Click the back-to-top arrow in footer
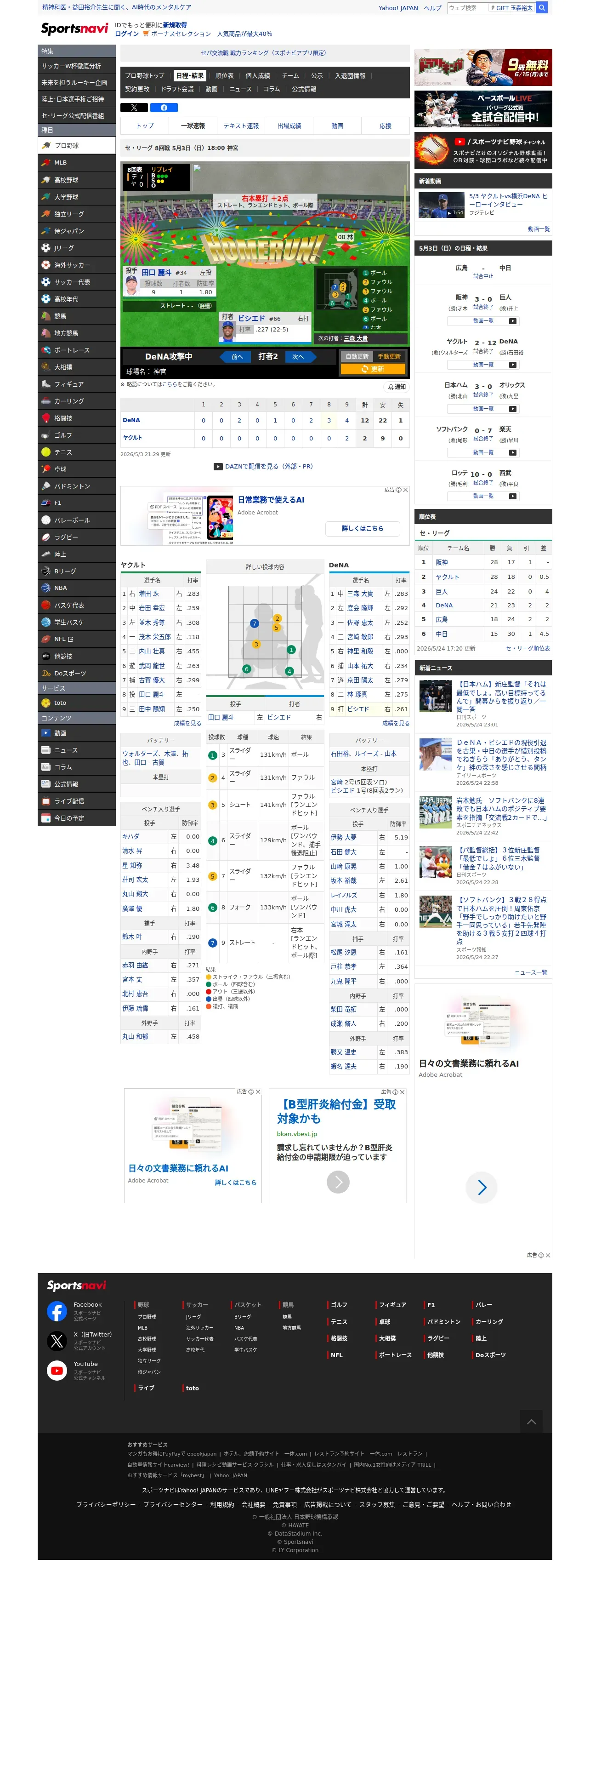The width and height of the screenshot is (590, 1771). pyautogui.click(x=531, y=1421)
